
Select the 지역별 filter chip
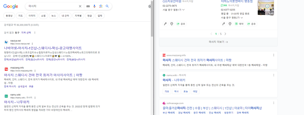point(78,16)
